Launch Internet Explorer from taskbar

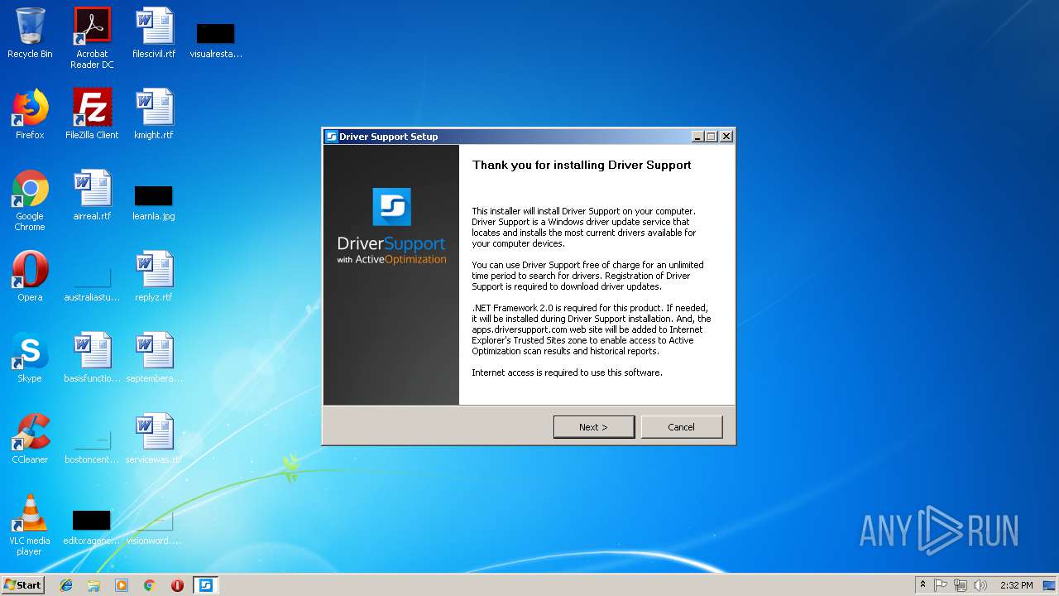(66, 585)
